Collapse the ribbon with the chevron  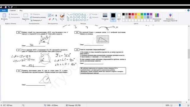[185, 10]
